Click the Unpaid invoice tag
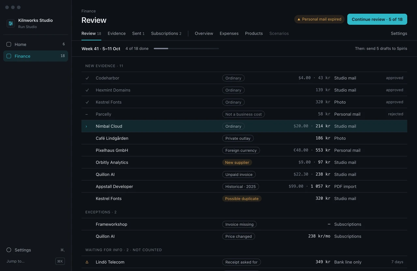 pos(239,175)
